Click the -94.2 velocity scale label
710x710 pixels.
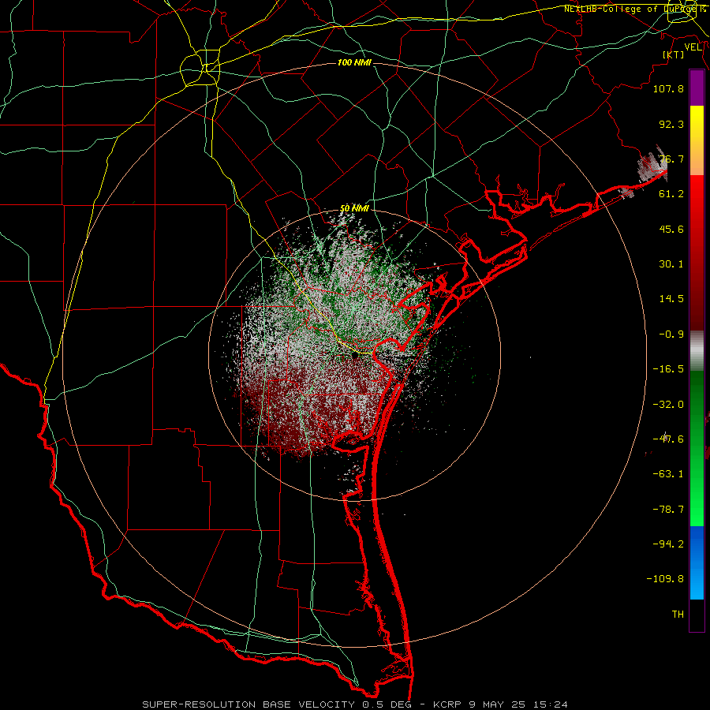pyautogui.click(x=668, y=544)
